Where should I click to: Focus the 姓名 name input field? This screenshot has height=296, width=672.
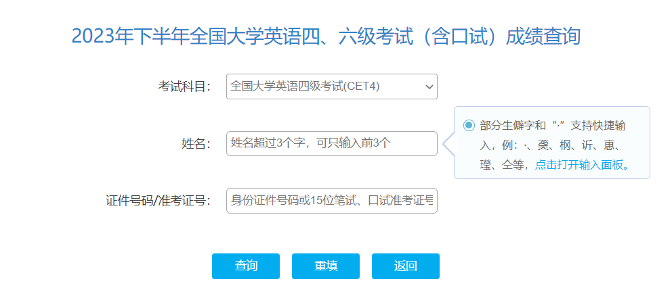tap(331, 143)
